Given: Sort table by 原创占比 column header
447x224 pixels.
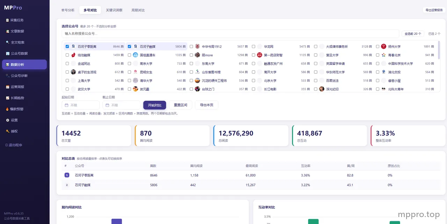Looking at the screenshot, I should [x=393, y=166].
